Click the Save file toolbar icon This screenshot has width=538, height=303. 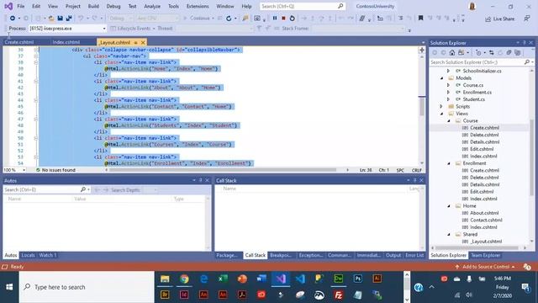[60, 19]
